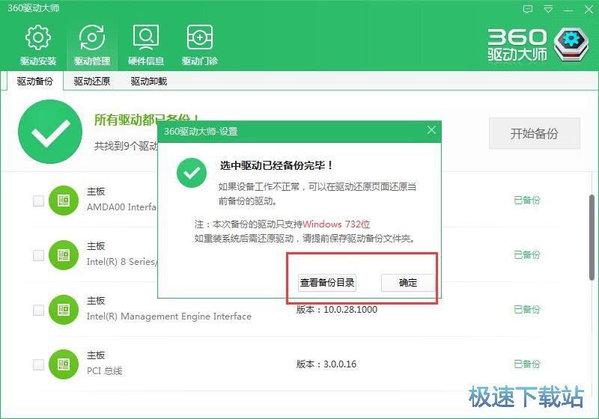
Task: Click the motherboard icon for PCI 总线
Action: point(64,364)
